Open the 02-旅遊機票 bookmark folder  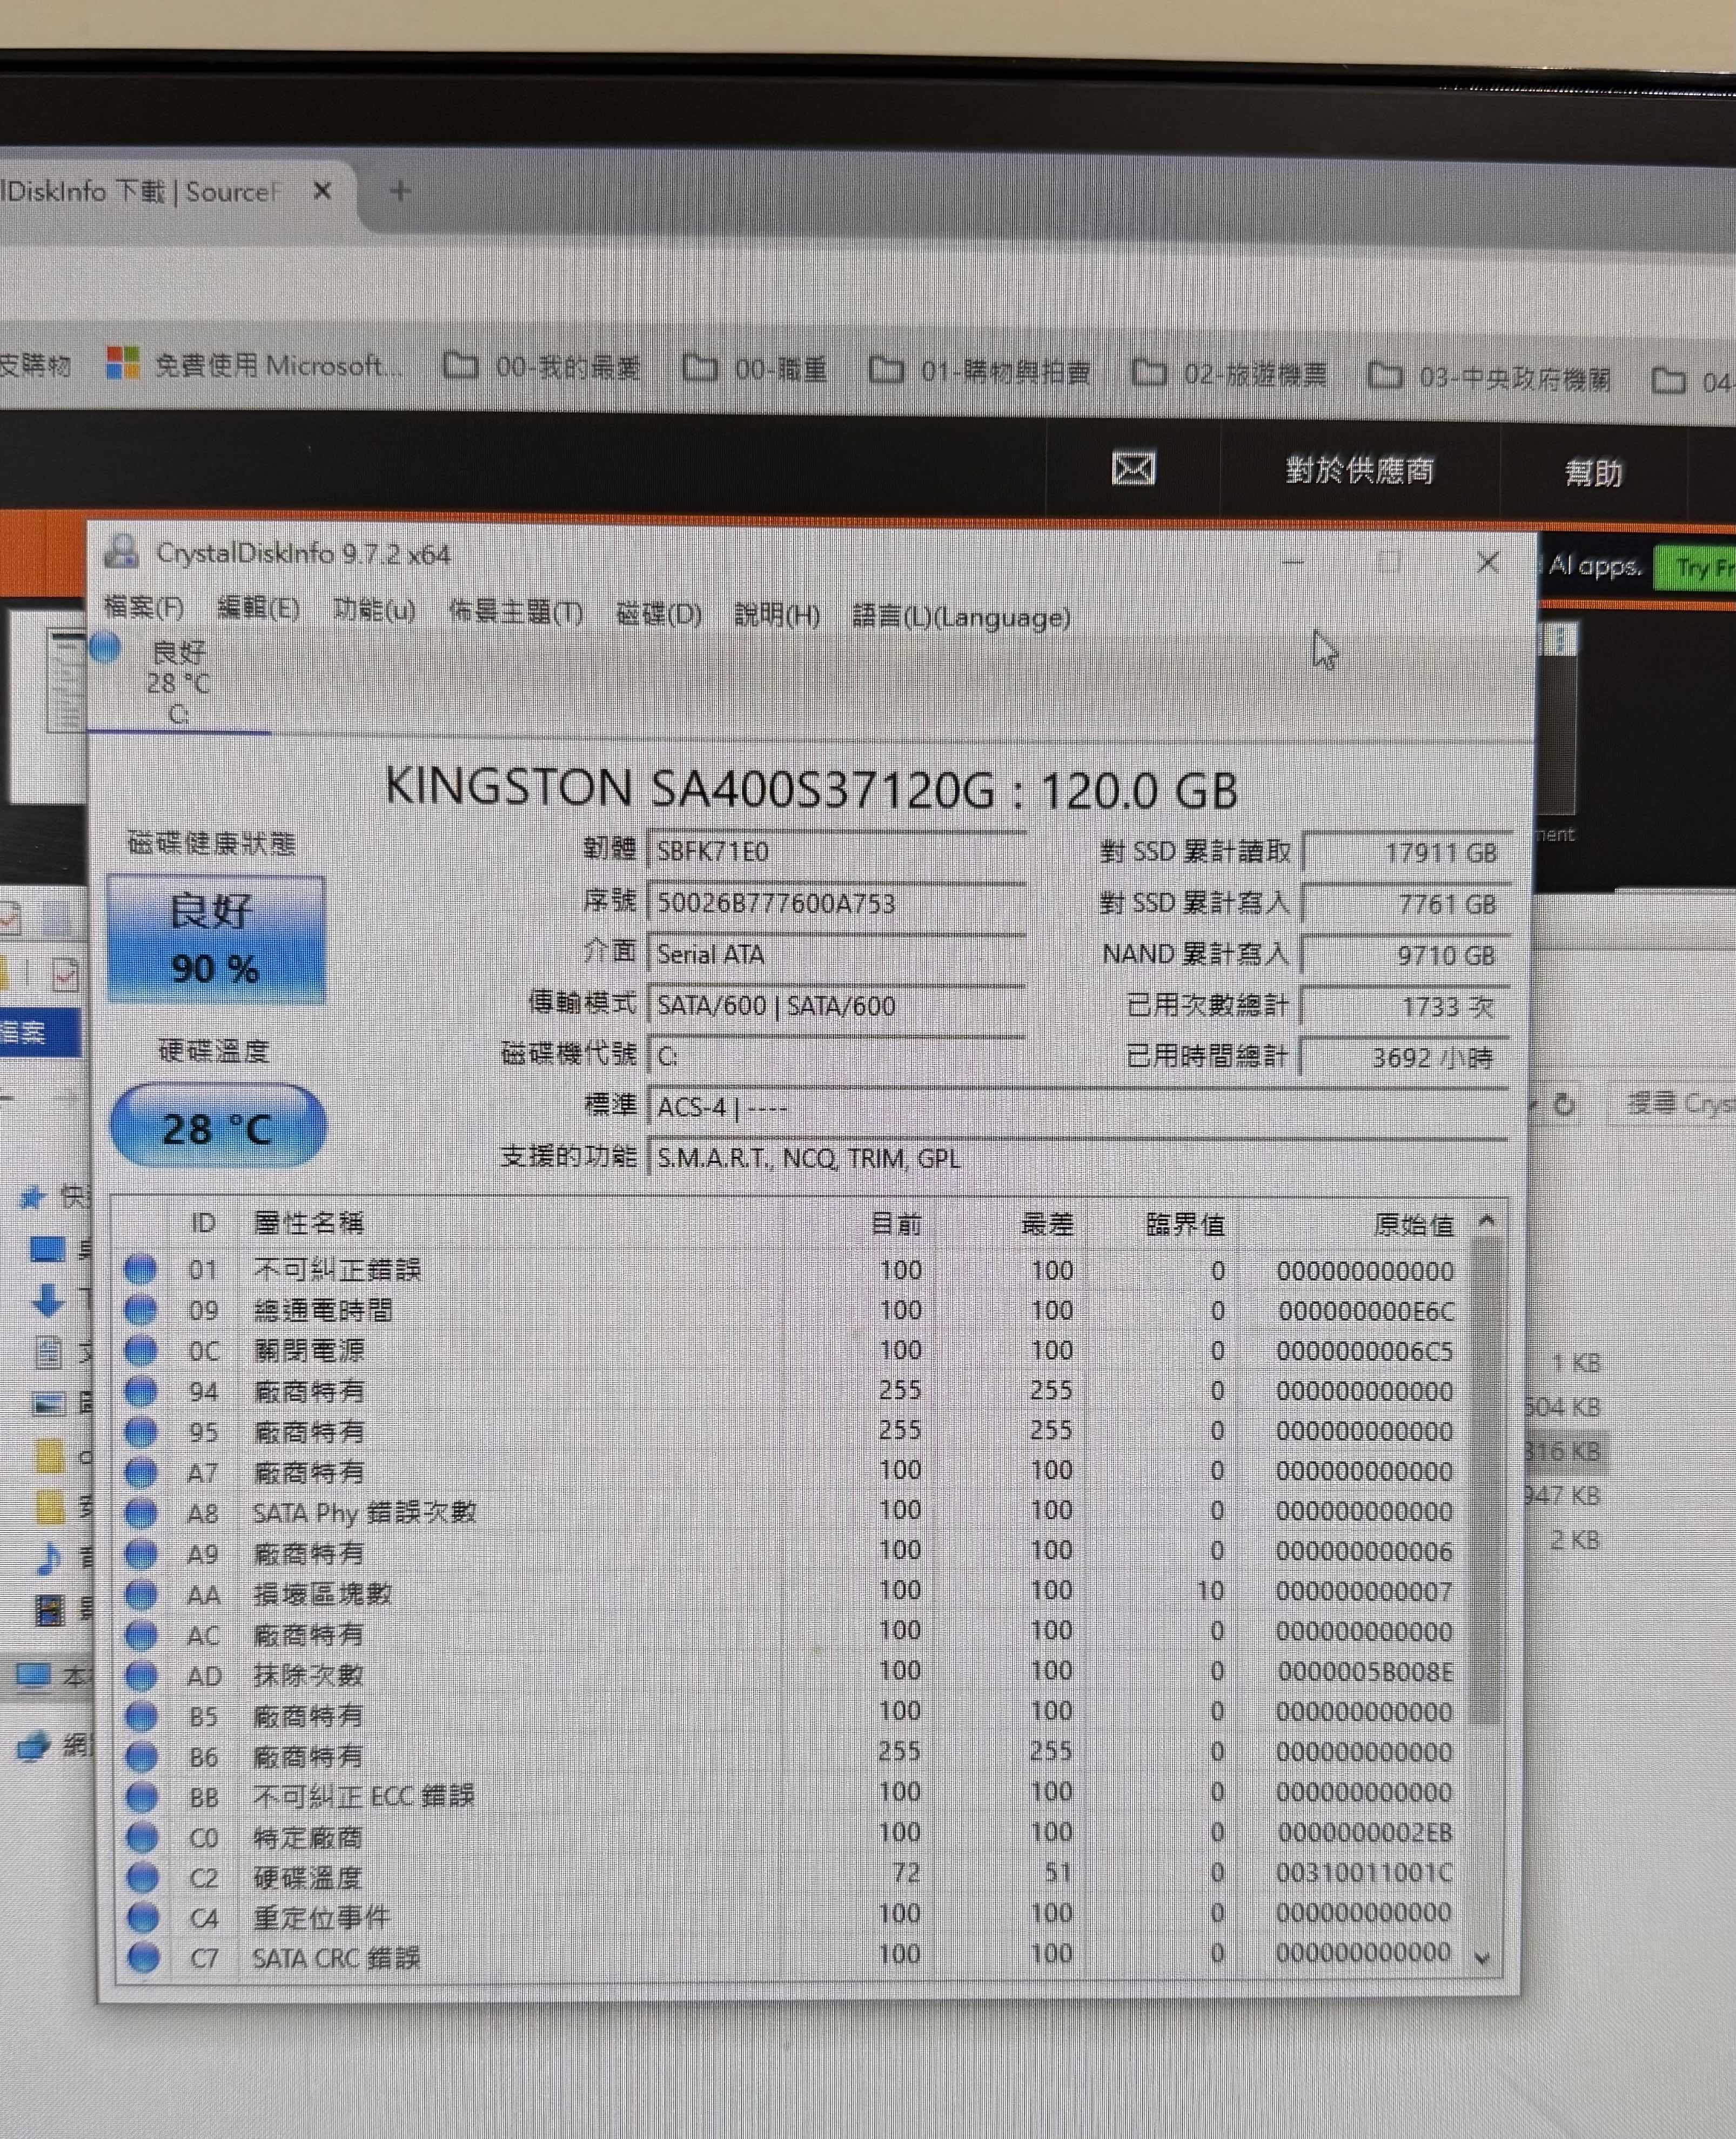tap(1229, 374)
